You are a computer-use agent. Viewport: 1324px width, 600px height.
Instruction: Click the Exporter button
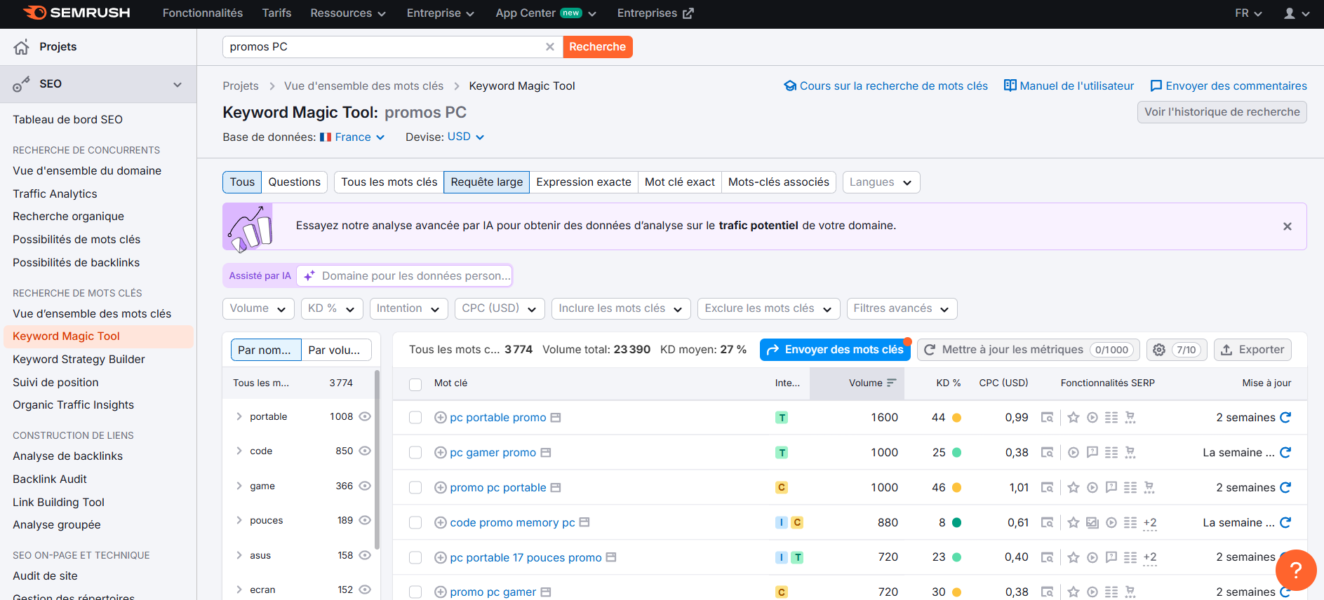tap(1252, 350)
